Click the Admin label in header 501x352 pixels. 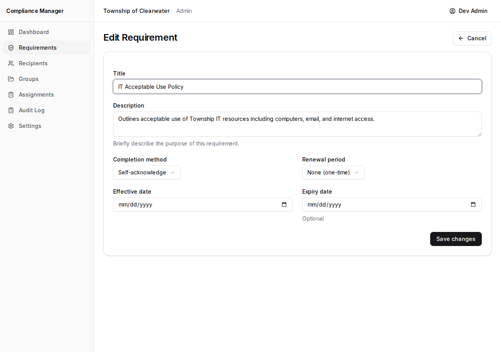184,11
